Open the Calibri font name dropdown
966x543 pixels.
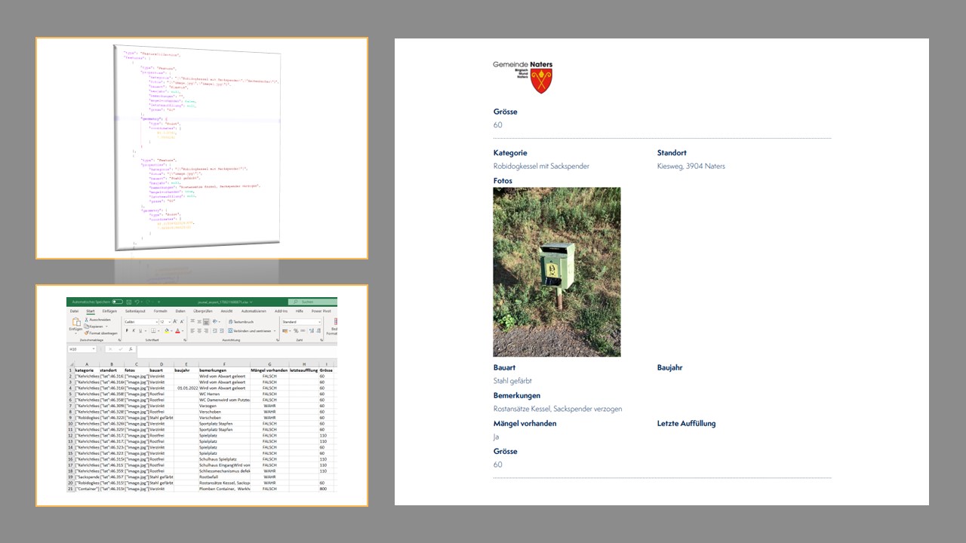point(141,321)
